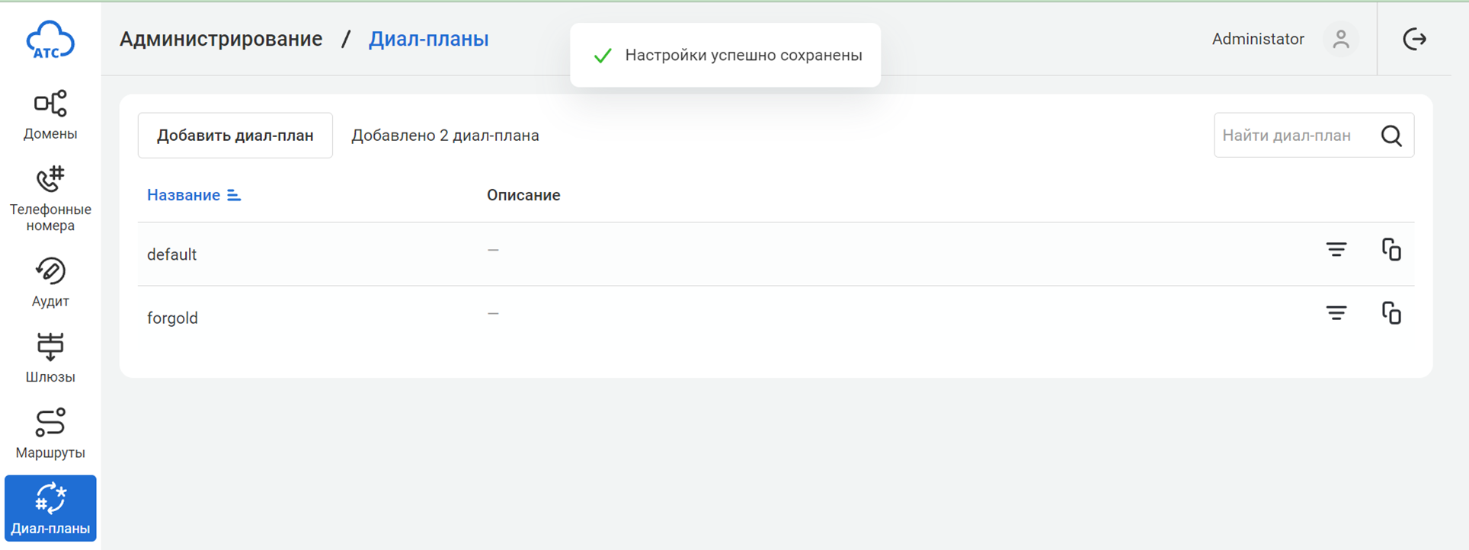Click the Добавить диал-план button
The image size is (1469, 550).
click(235, 136)
